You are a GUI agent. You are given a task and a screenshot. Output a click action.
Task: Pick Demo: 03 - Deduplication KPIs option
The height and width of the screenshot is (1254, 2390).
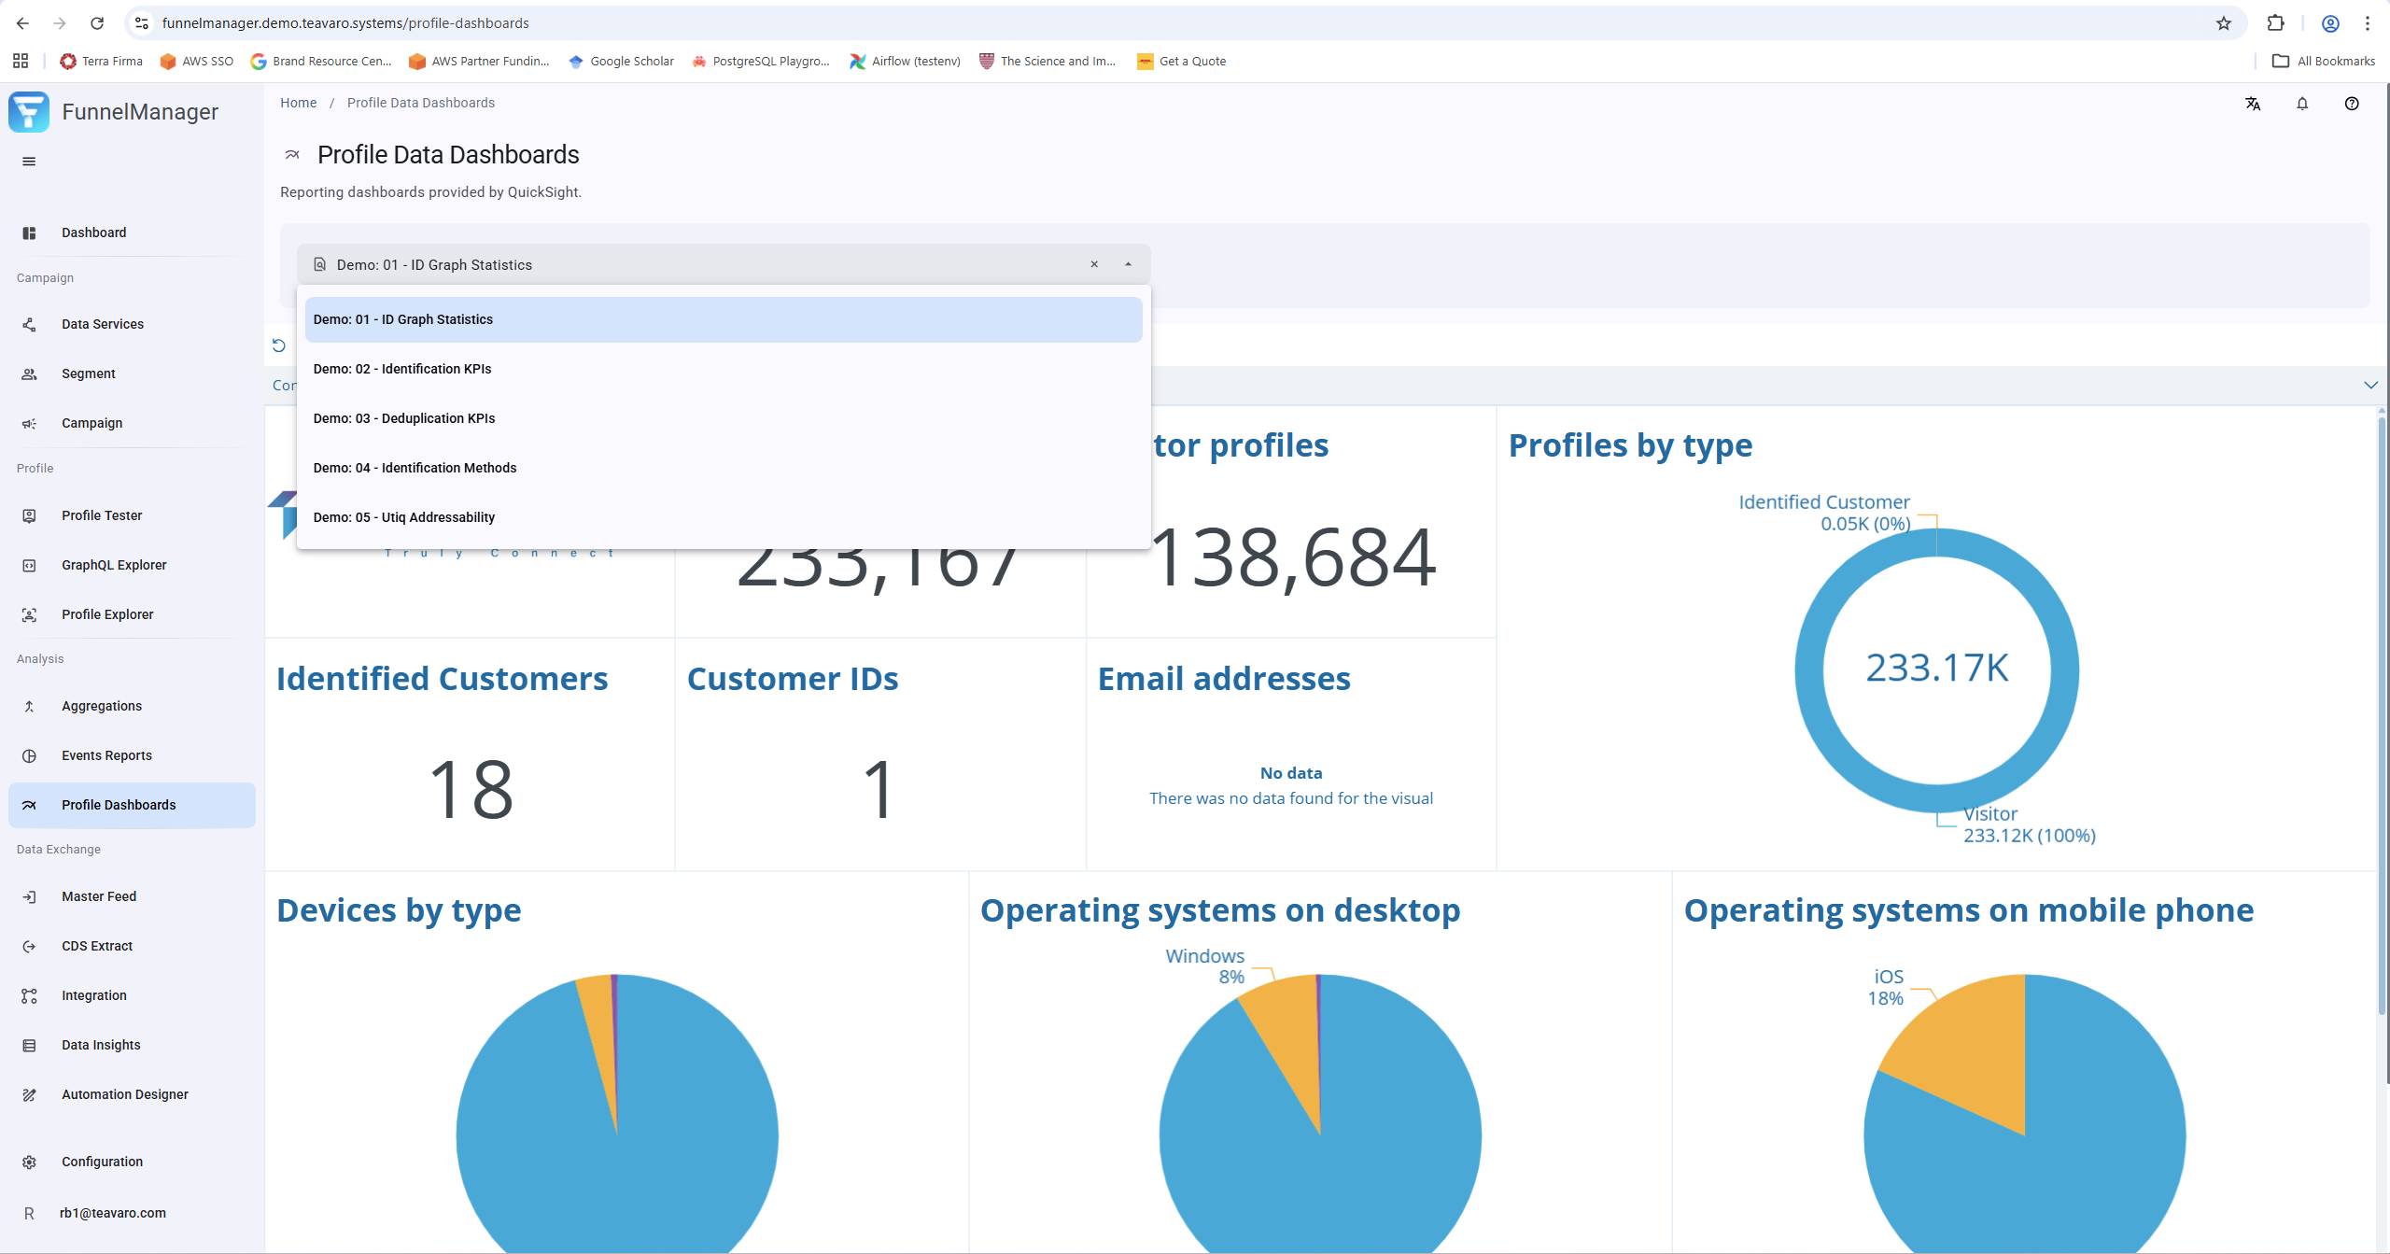pos(404,418)
